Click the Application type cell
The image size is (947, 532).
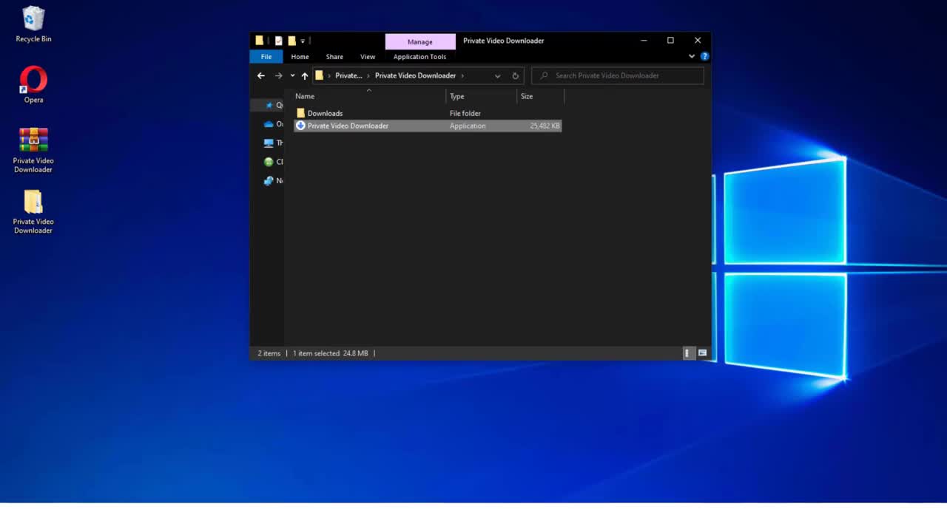click(468, 126)
